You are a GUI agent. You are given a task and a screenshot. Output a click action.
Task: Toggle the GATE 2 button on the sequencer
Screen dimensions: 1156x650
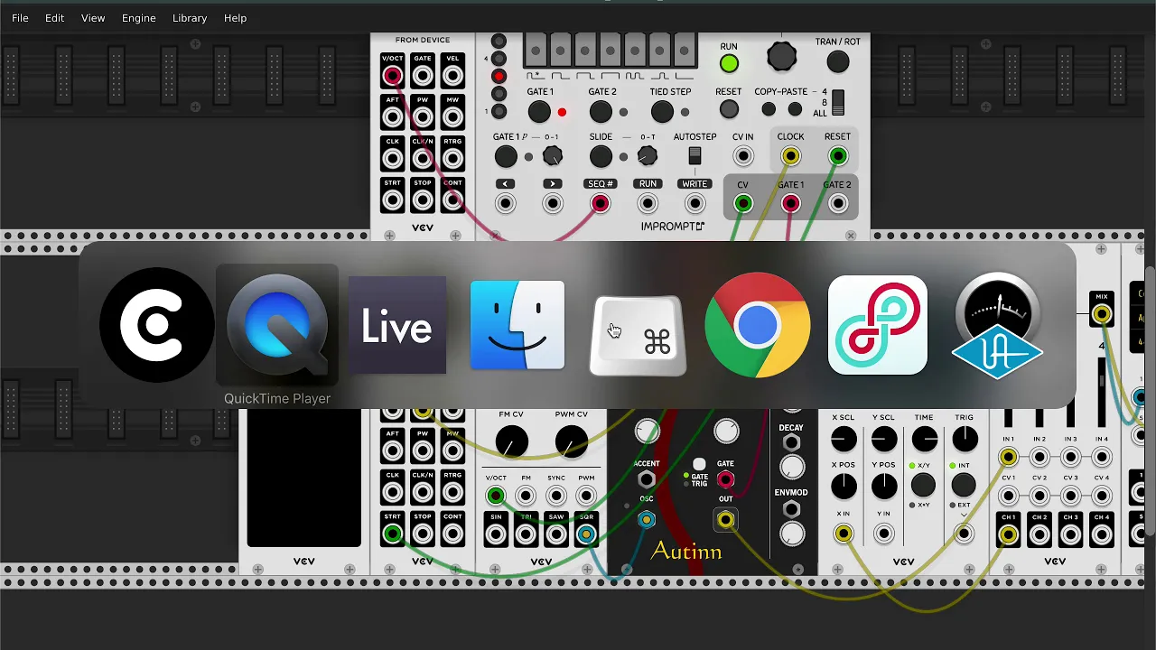[x=601, y=112]
